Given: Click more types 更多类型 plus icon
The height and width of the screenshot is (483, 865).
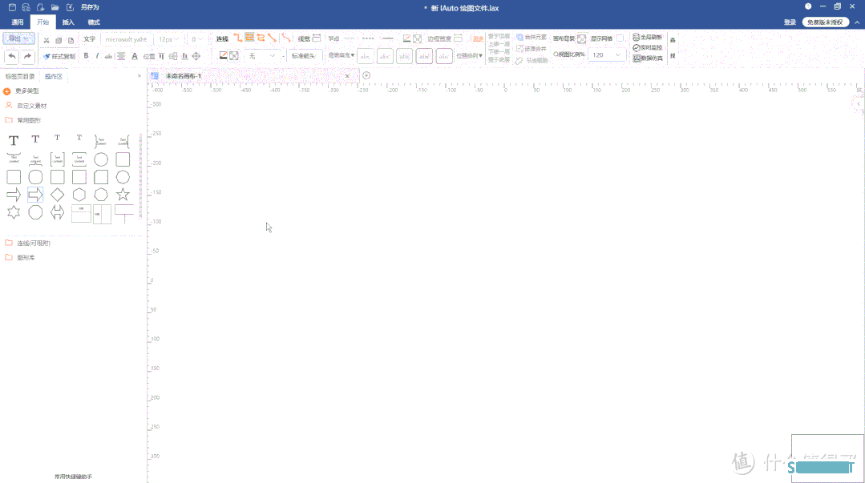Looking at the screenshot, I should 7,91.
